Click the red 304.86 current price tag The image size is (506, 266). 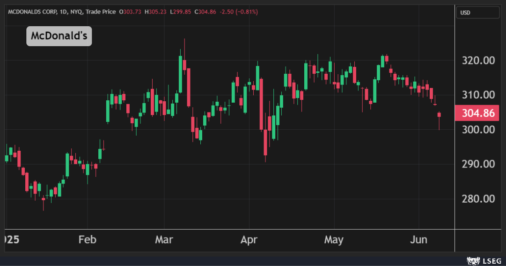[x=477, y=113]
